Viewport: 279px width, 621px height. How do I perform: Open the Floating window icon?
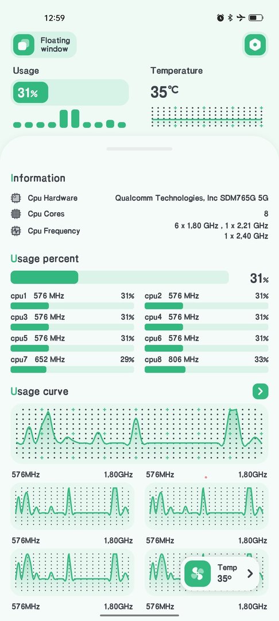point(24,45)
